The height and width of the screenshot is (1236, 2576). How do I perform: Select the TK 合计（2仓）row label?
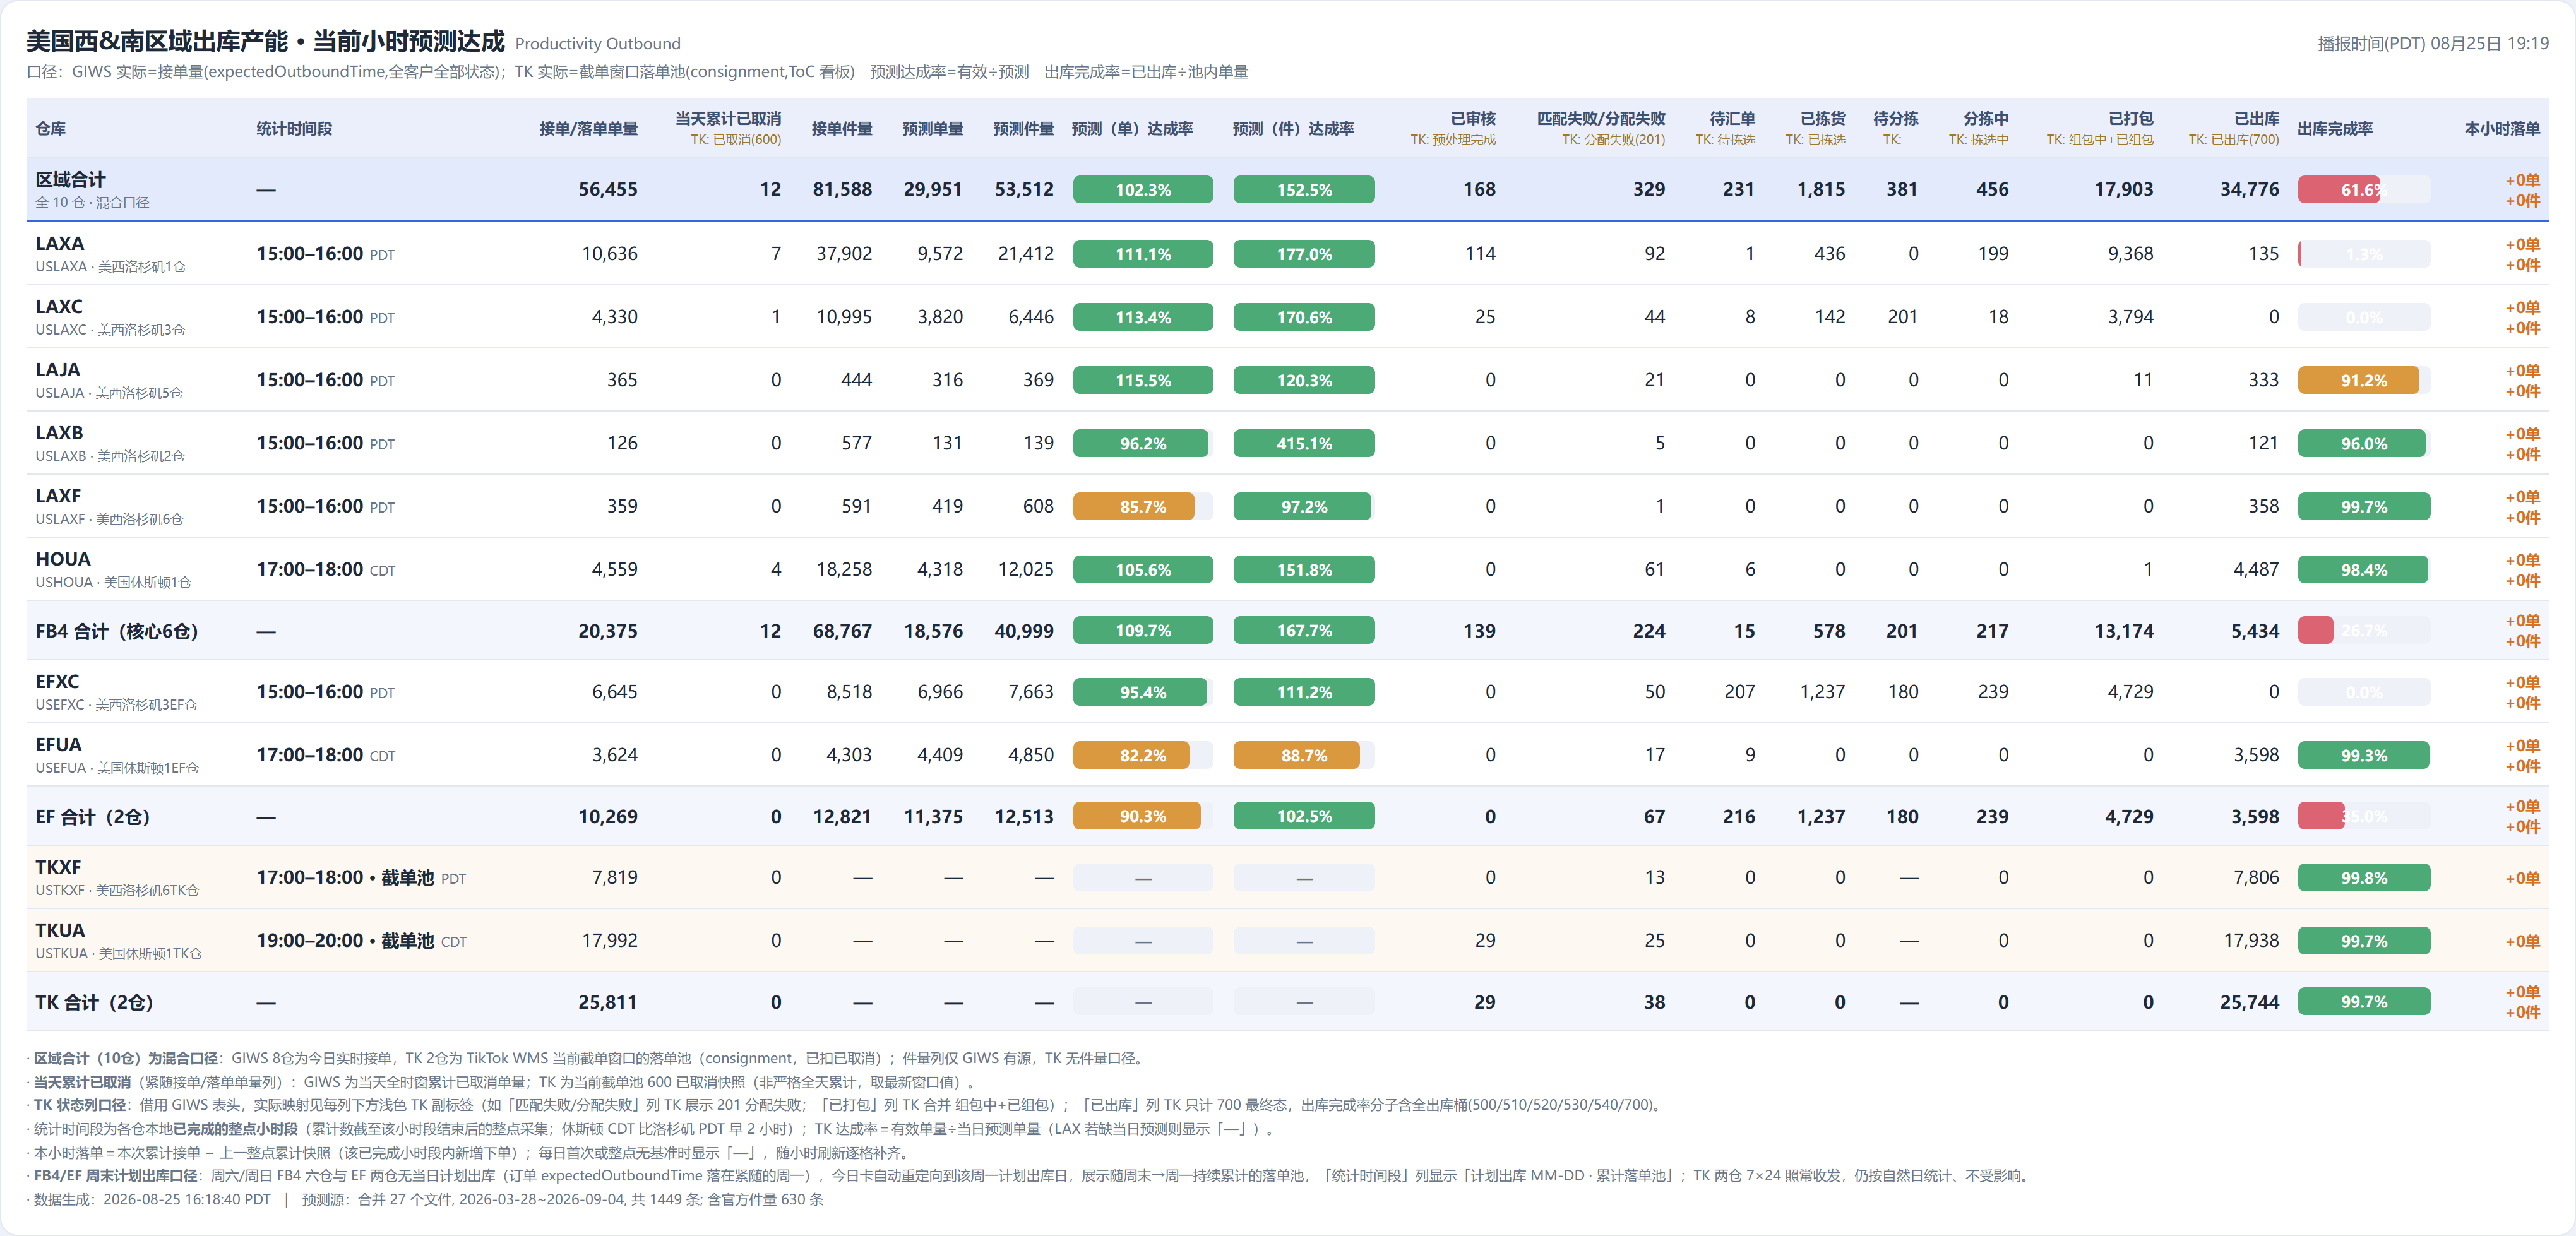[x=94, y=1002]
